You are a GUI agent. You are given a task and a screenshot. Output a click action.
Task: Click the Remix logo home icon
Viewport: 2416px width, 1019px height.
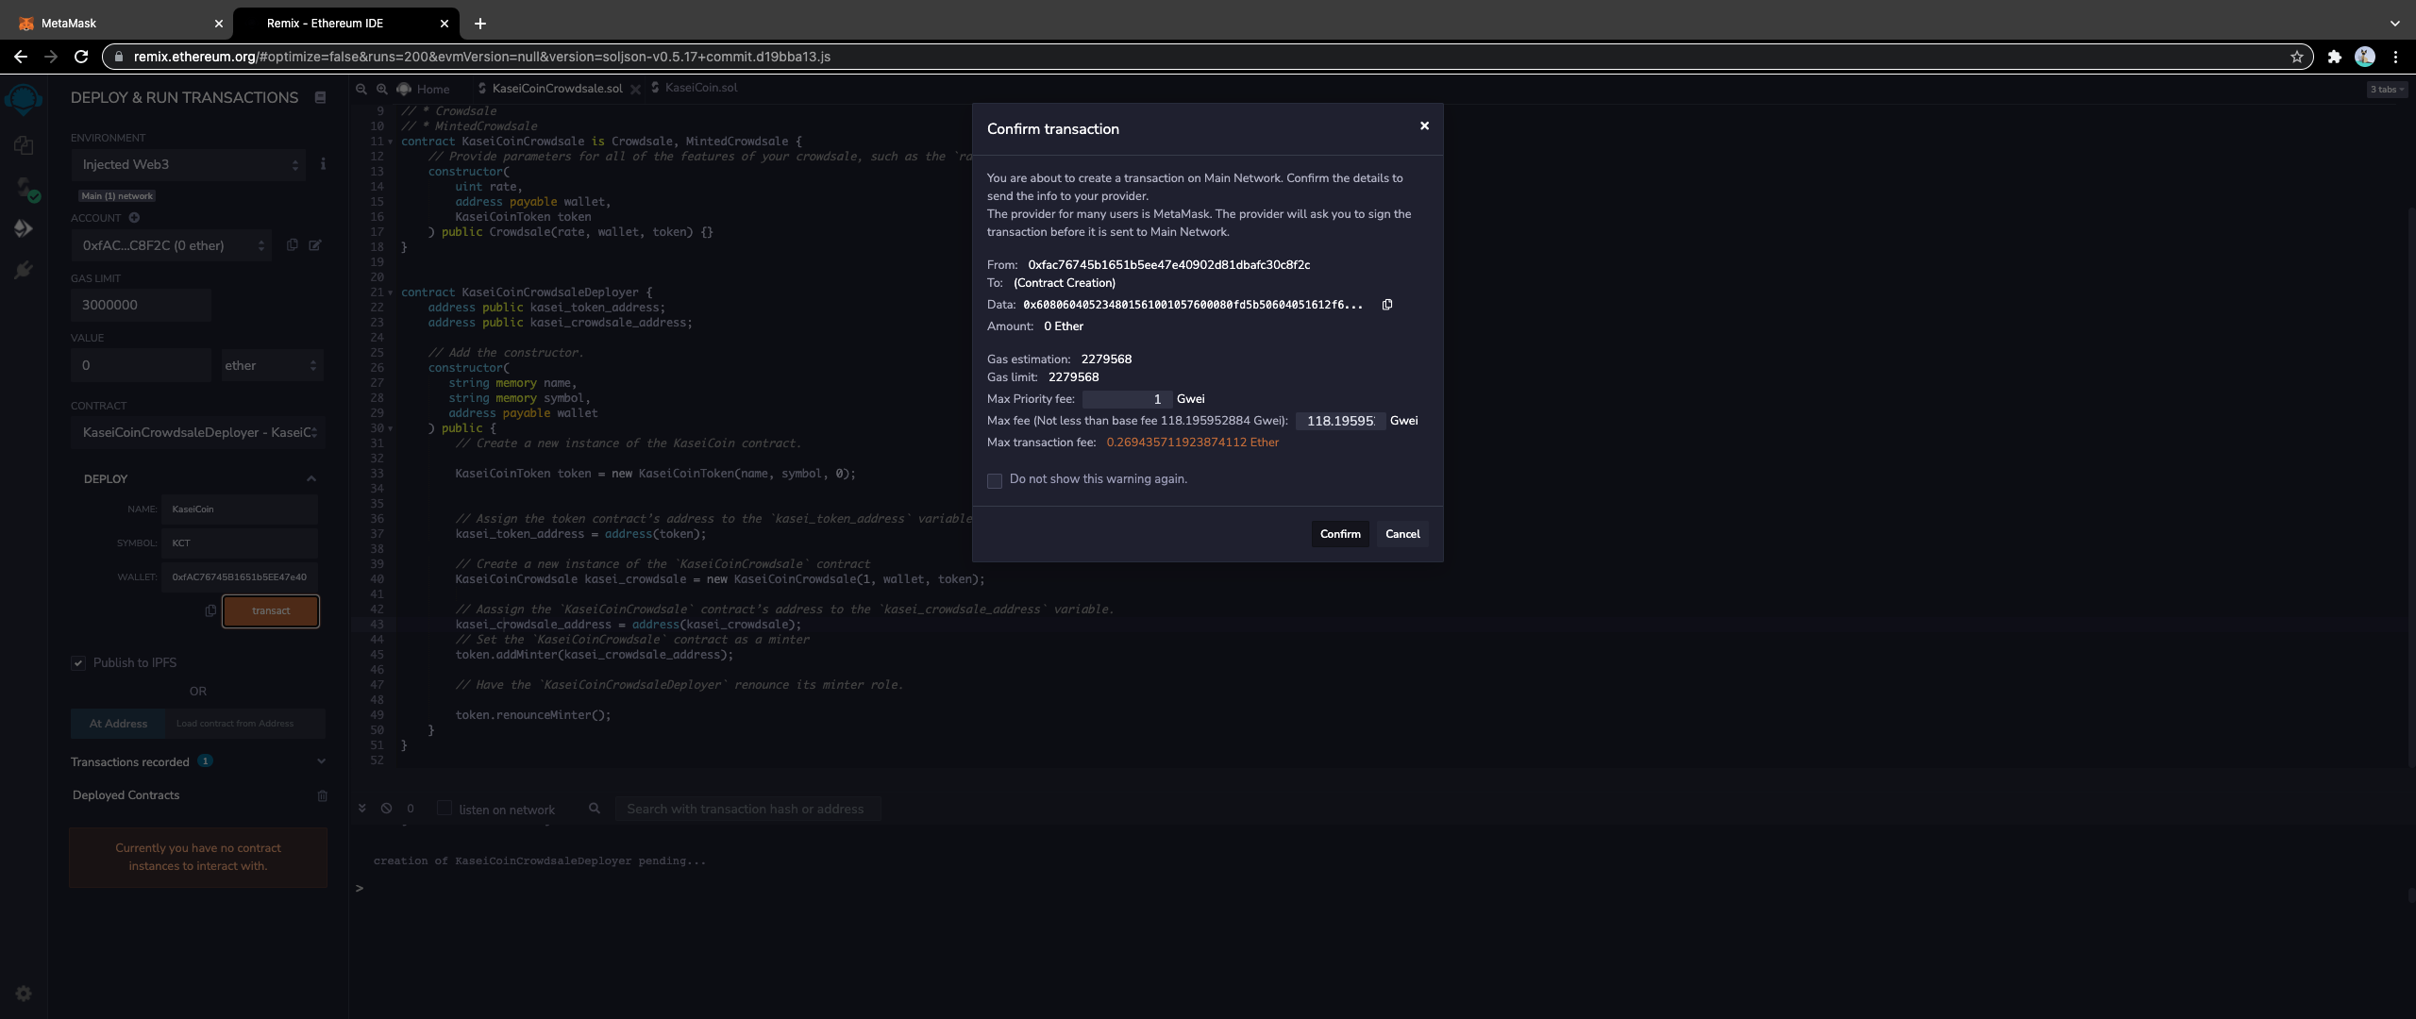(24, 98)
